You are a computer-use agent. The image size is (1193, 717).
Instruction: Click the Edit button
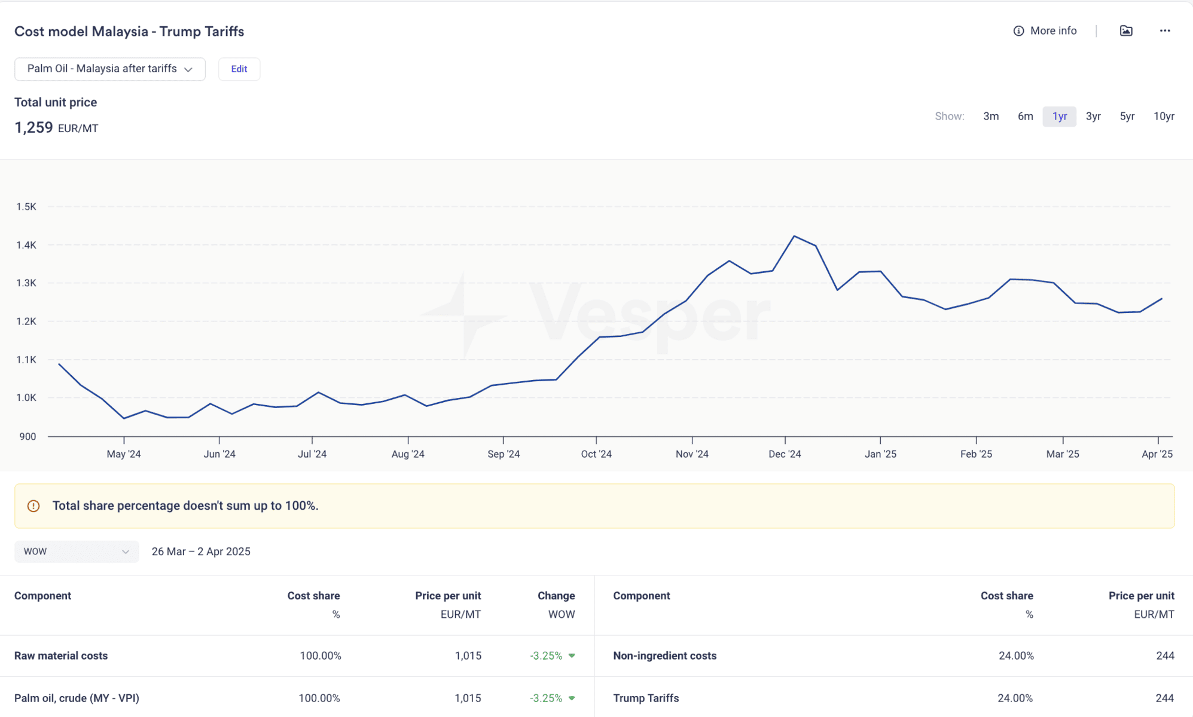239,69
